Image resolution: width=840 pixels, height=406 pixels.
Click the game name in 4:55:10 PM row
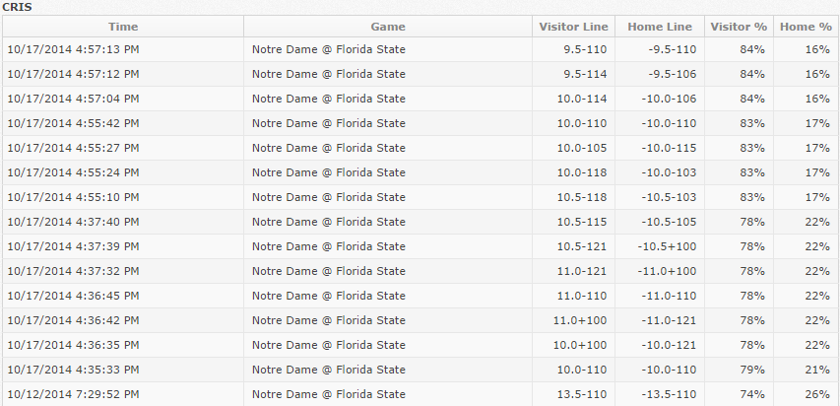pos(328,197)
